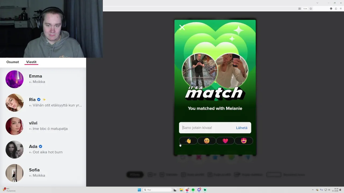The width and height of the screenshot is (344, 193).
Task: Send the heart-eyes emoji reaction
Action: coord(244,141)
